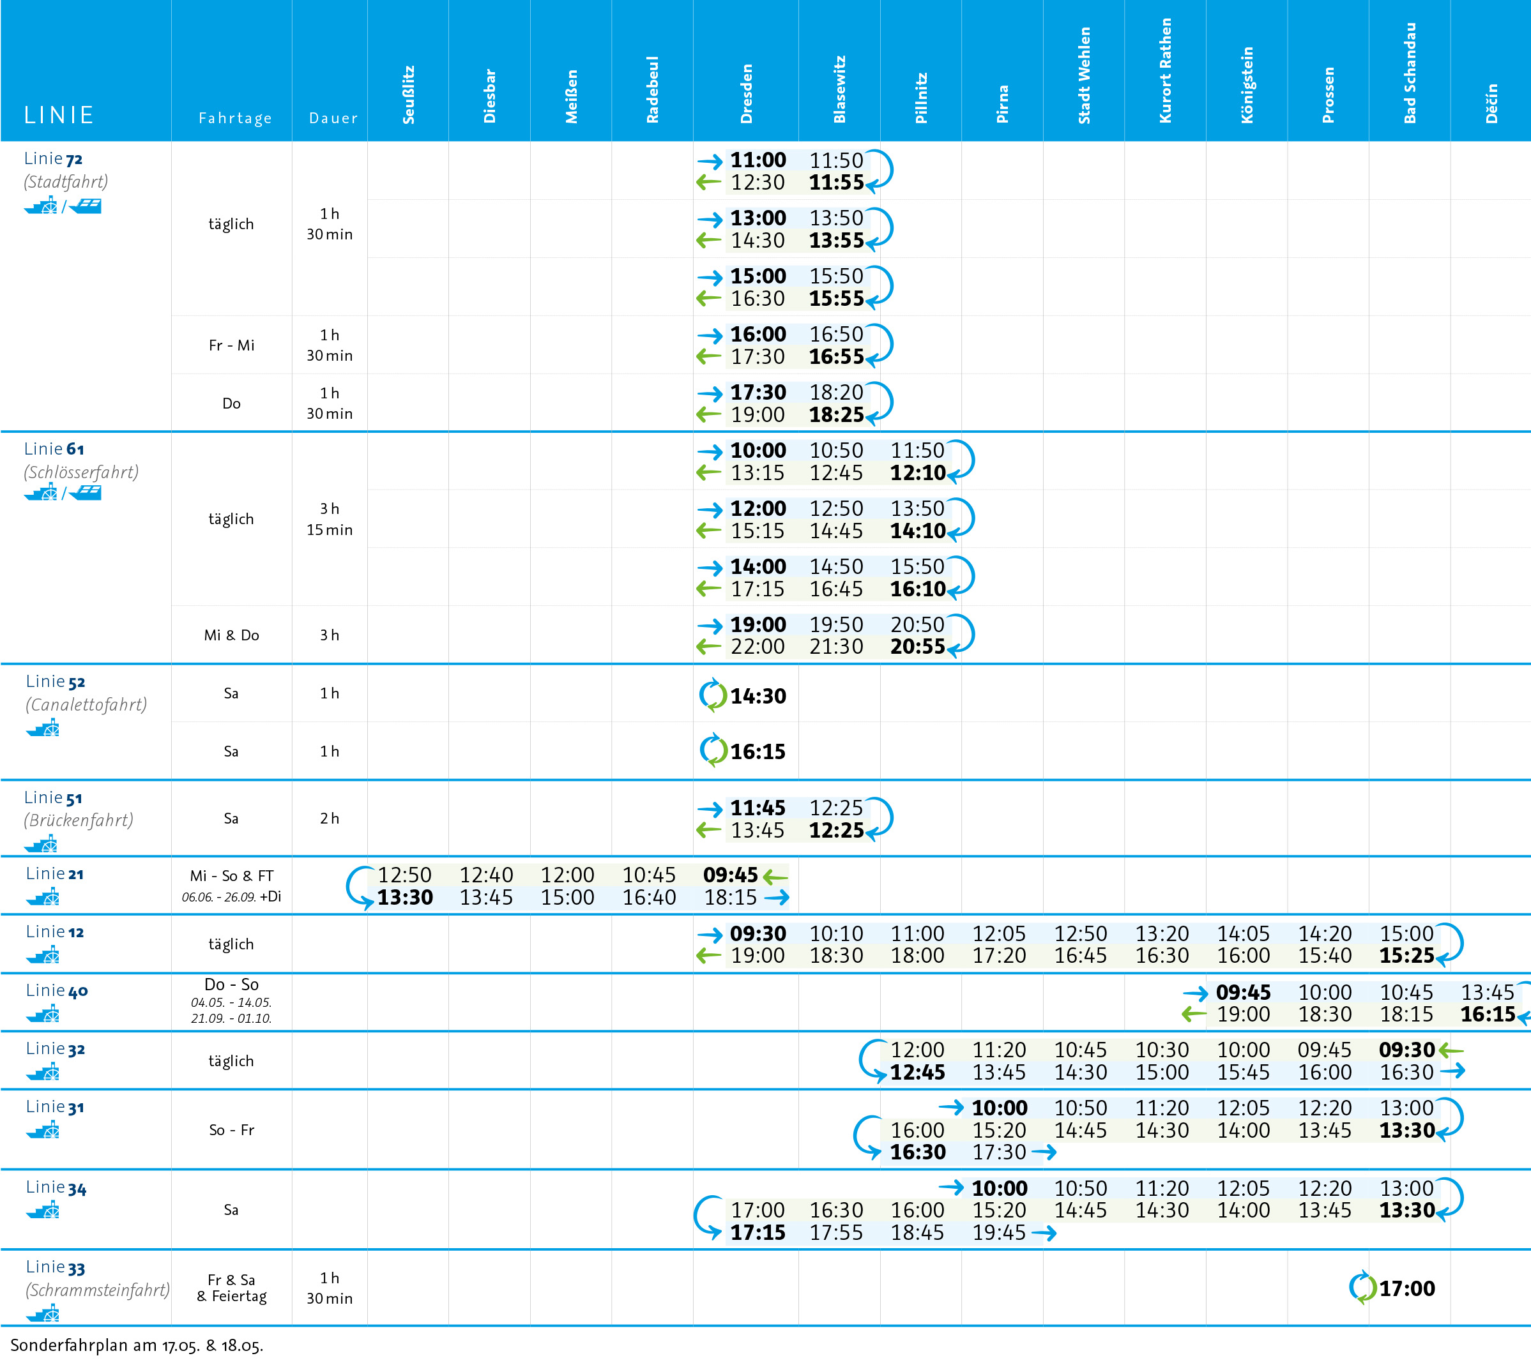
Task: Click the paddle steamer icon under Linie 72
Action: [x=42, y=206]
